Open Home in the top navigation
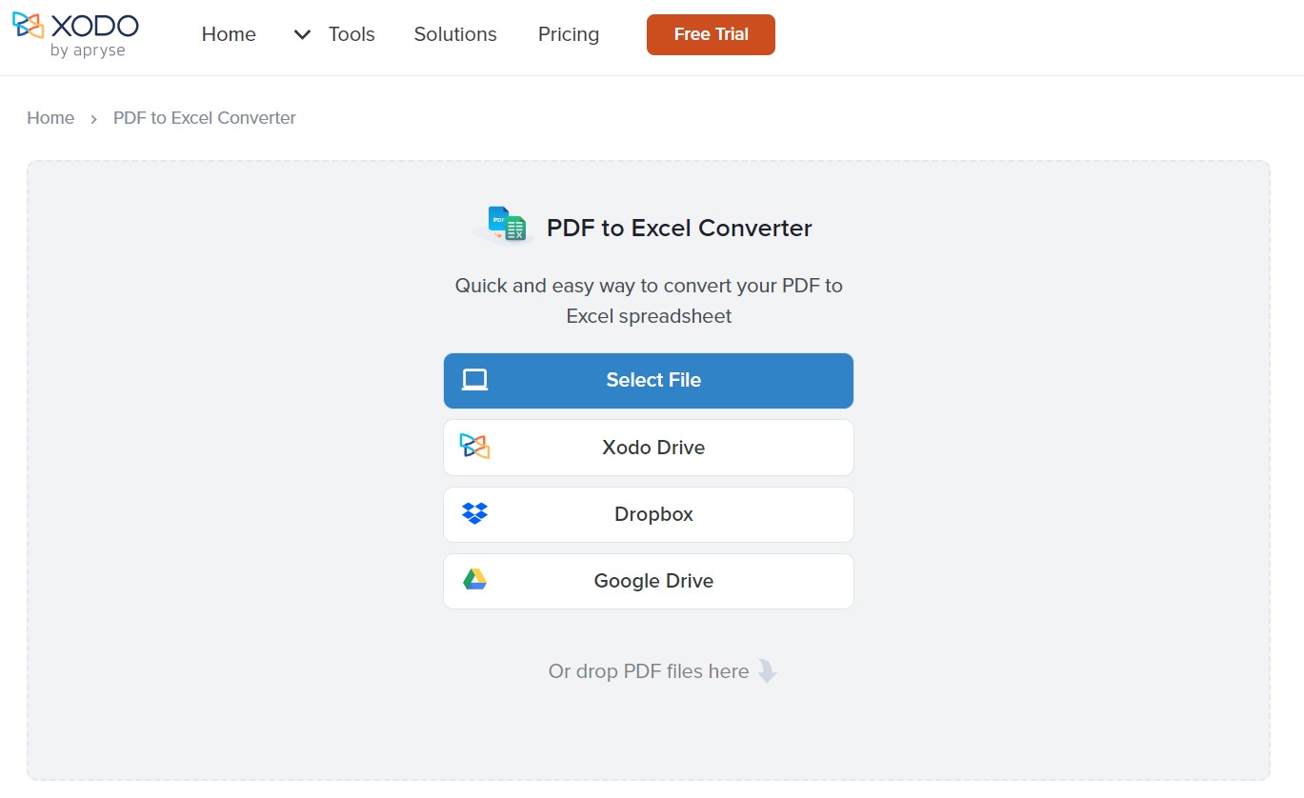The width and height of the screenshot is (1304, 798). click(229, 34)
